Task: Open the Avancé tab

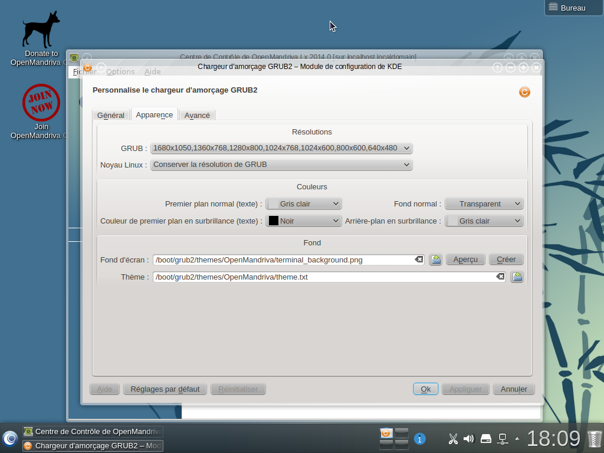Action: [197, 115]
